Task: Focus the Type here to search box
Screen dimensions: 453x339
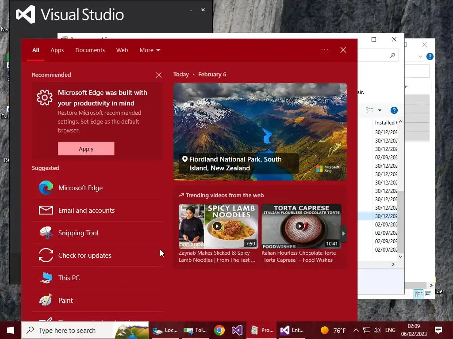Action: [85, 330]
